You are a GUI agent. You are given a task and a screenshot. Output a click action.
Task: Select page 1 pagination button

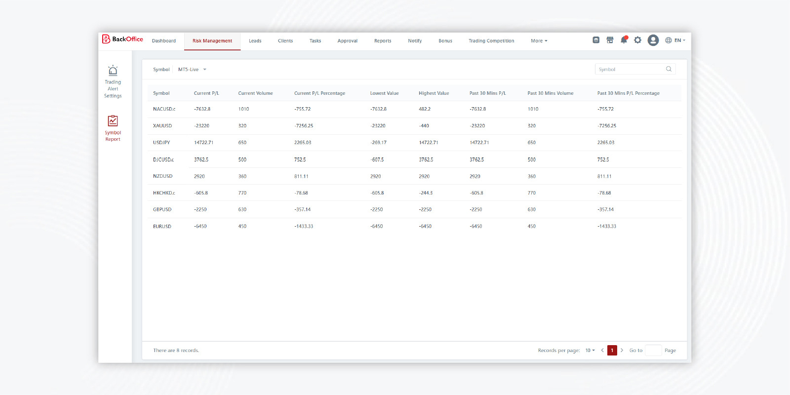coord(612,351)
